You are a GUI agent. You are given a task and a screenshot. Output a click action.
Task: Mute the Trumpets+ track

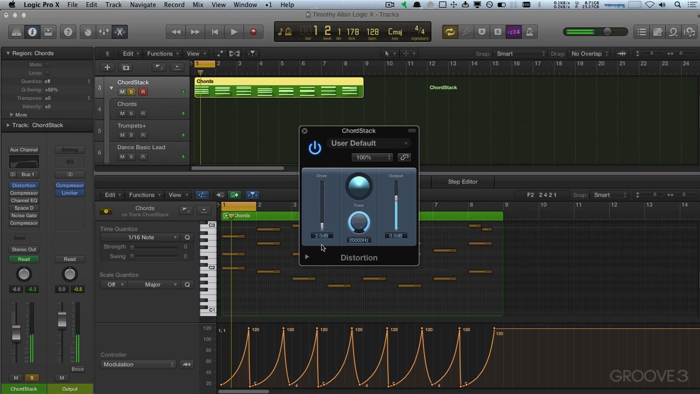click(122, 135)
